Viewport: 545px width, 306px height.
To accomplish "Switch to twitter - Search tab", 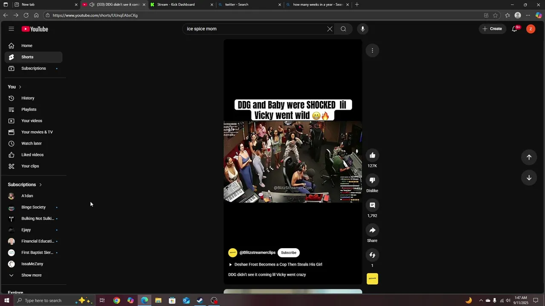I will pyautogui.click(x=249, y=5).
